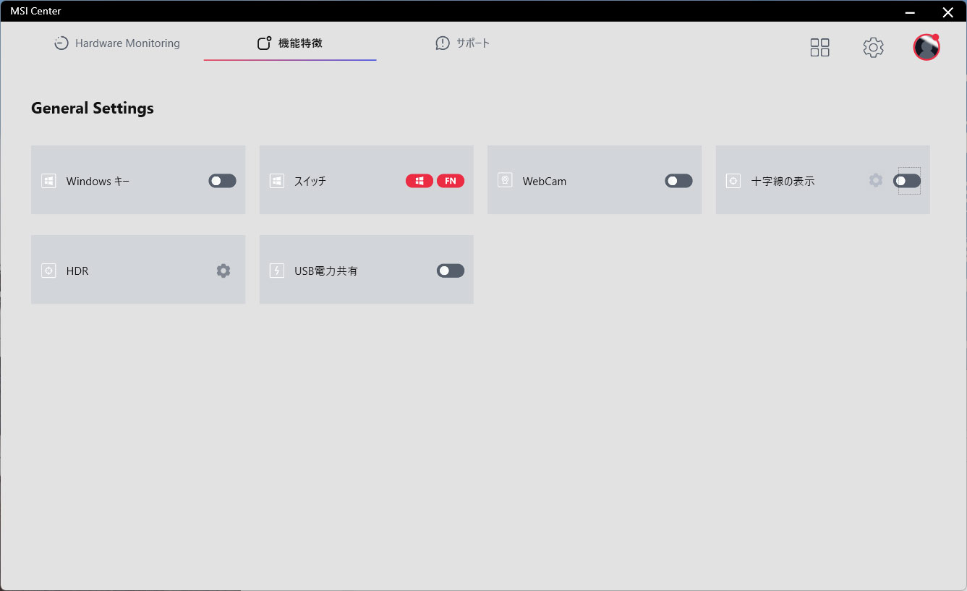Toggle USB電力共有 switch

coord(451,271)
